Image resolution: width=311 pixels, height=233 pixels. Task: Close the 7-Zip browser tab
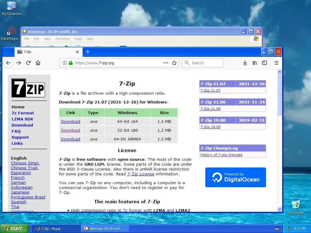point(77,52)
